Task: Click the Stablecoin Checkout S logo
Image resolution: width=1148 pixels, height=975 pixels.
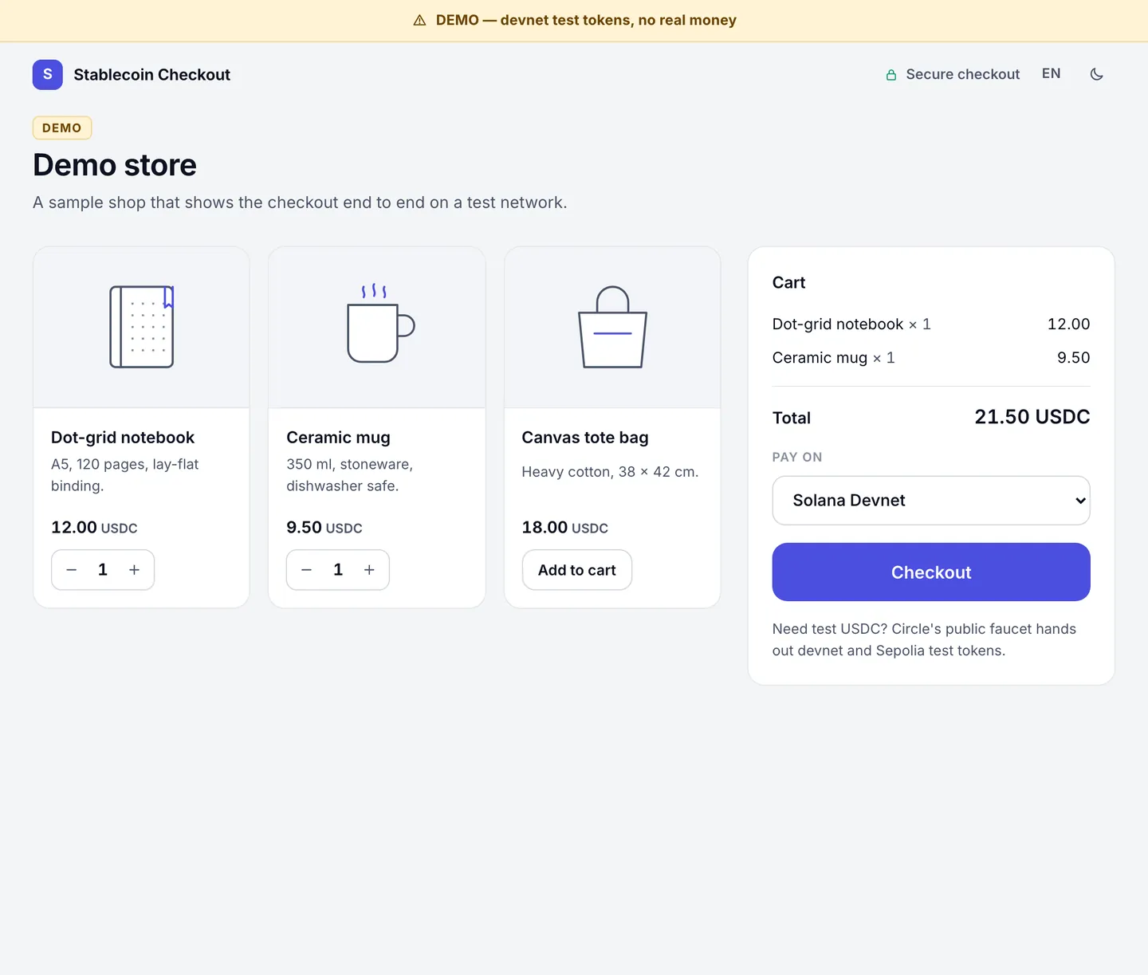Action: [x=48, y=74]
